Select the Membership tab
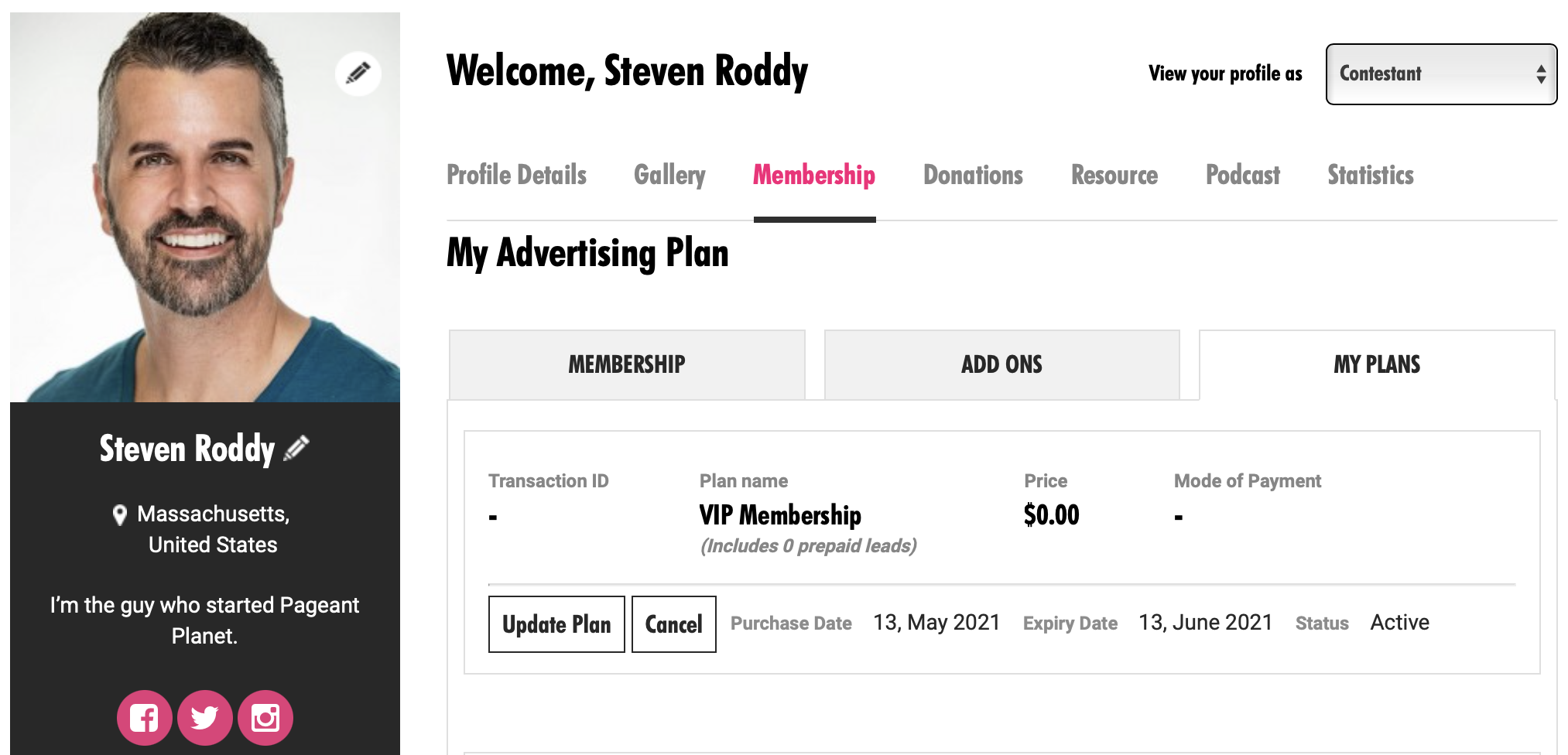 click(814, 176)
